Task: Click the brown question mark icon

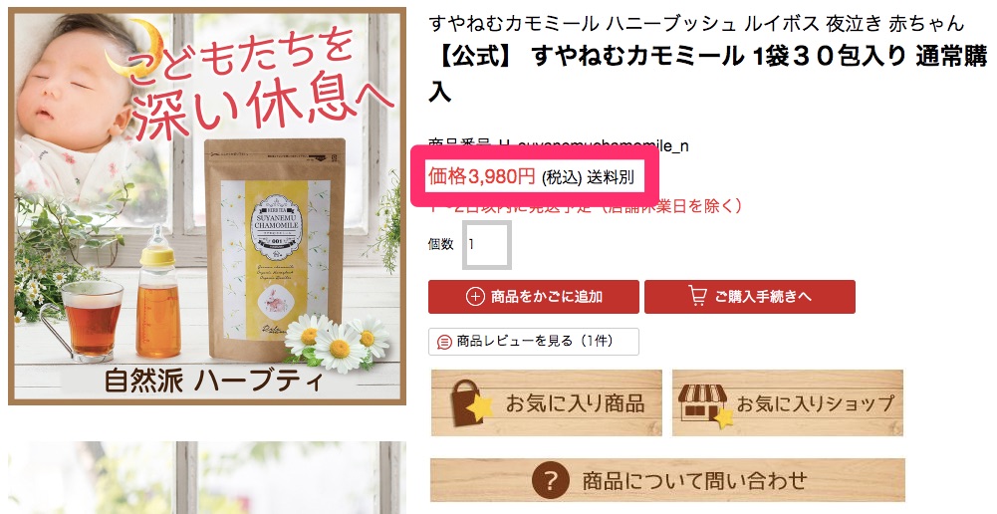Action: click(x=551, y=480)
